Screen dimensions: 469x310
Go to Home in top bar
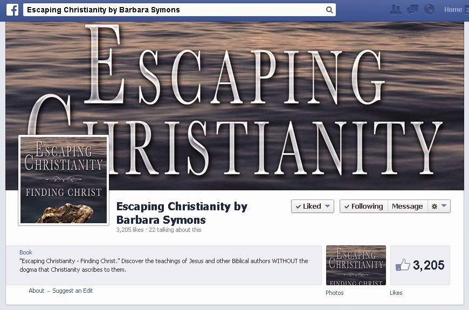click(x=453, y=10)
